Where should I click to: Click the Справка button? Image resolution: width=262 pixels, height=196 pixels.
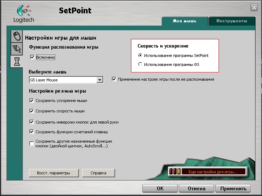(98, 173)
